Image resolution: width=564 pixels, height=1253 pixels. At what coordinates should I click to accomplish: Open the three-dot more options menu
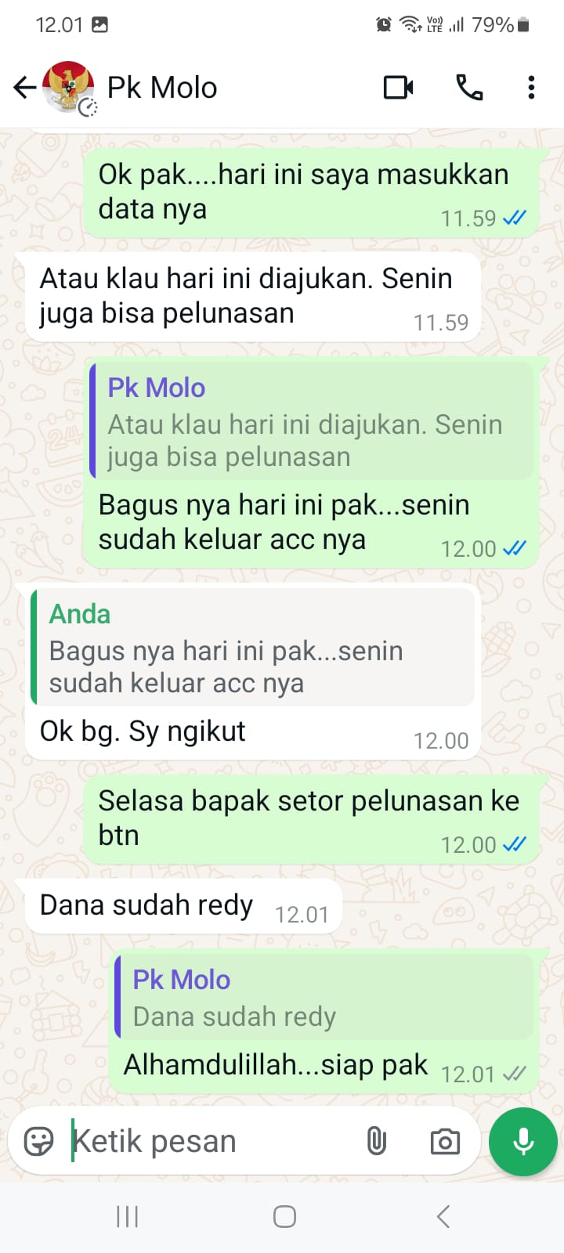pyautogui.click(x=531, y=87)
